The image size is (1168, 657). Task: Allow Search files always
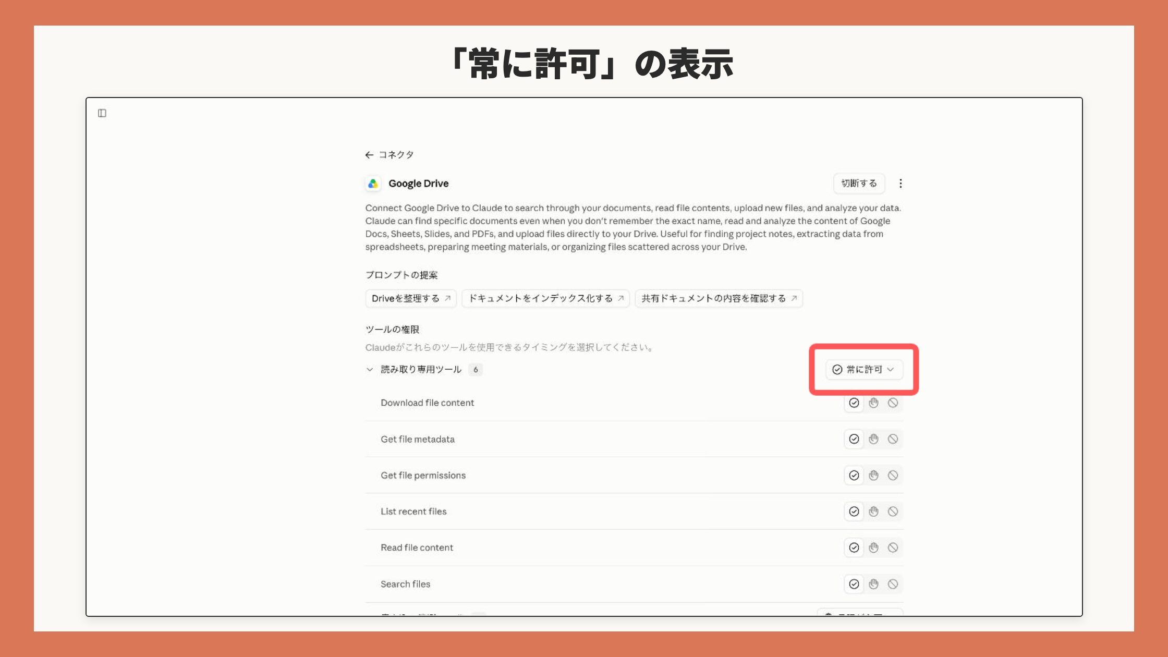click(x=854, y=584)
